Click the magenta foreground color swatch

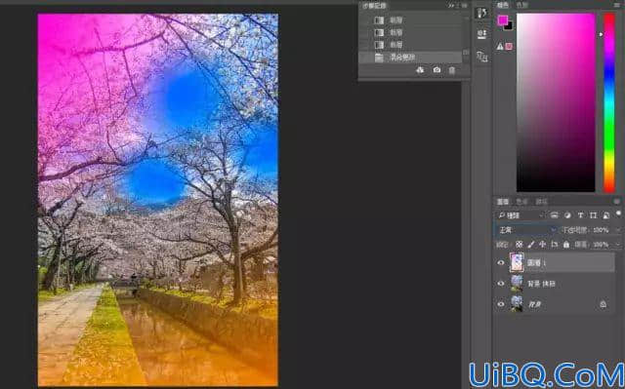tap(503, 19)
